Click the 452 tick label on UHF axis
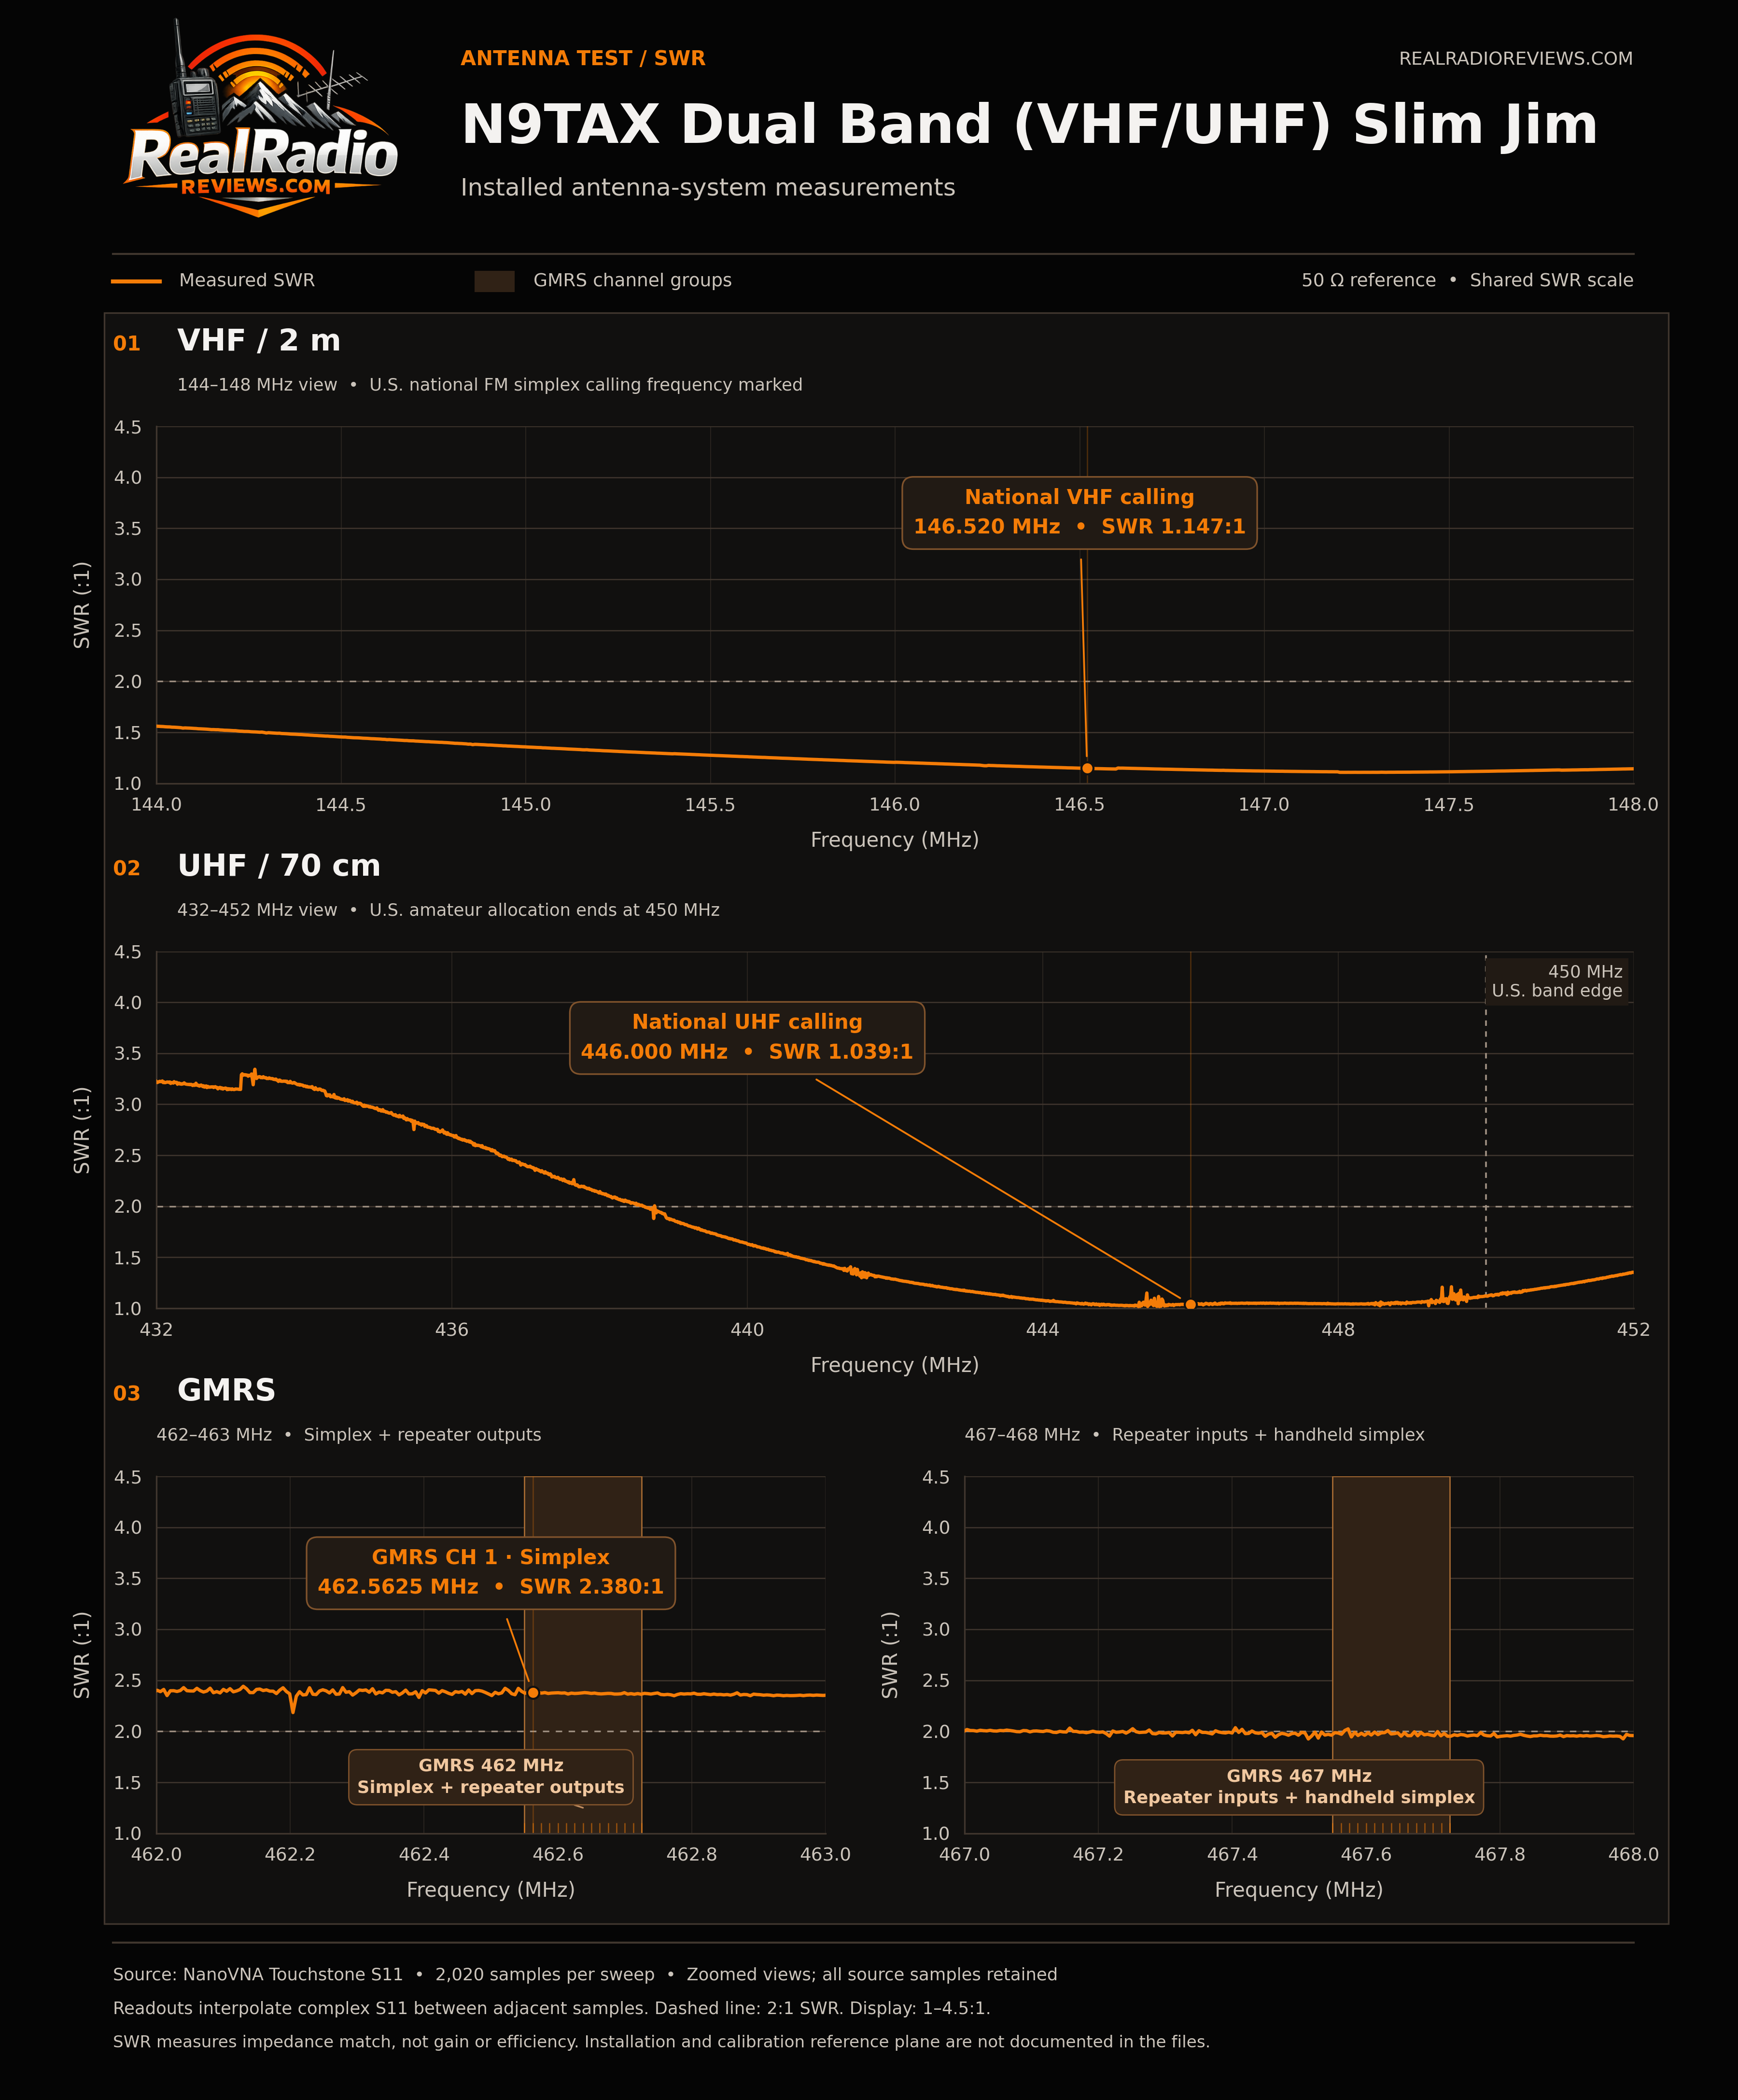Viewport: 1738px width, 2100px height. point(1633,1330)
